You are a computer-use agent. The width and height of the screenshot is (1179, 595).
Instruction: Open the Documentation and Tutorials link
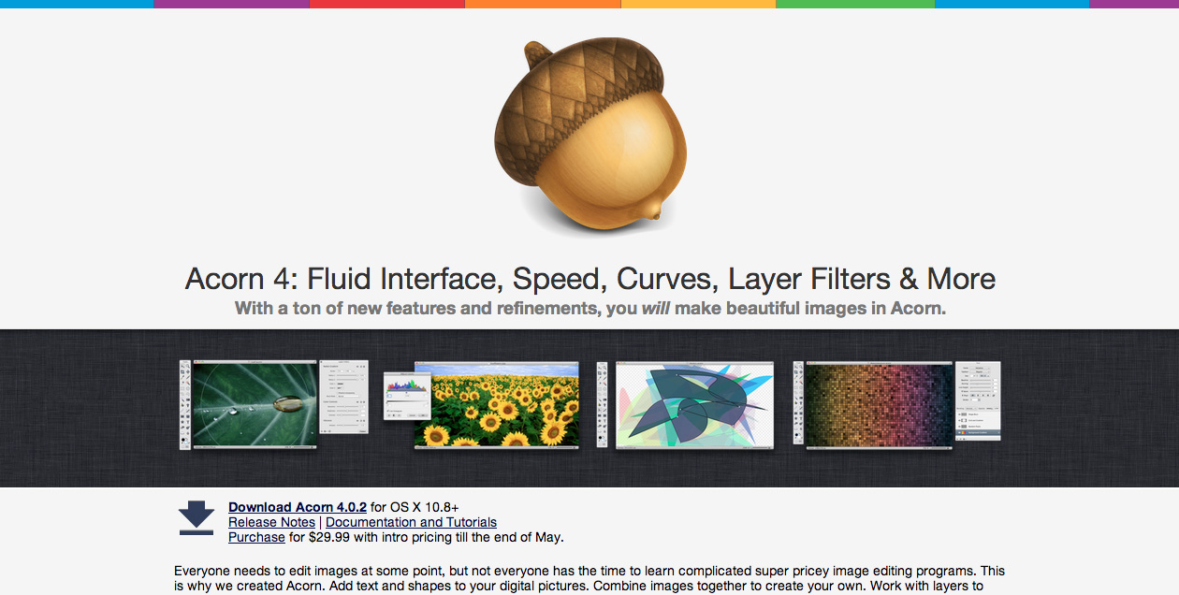(411, 522)
